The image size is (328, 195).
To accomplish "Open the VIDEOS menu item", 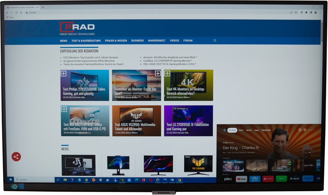I will click(175, 41).
